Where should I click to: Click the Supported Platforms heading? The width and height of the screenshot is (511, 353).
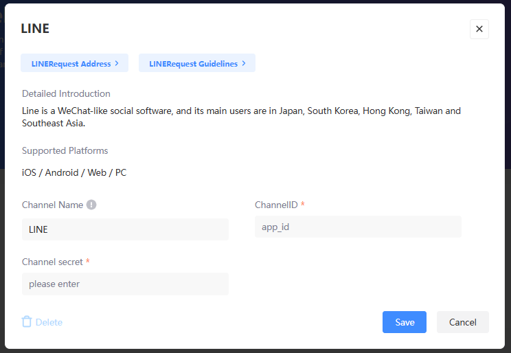click(x=65, y=150)
